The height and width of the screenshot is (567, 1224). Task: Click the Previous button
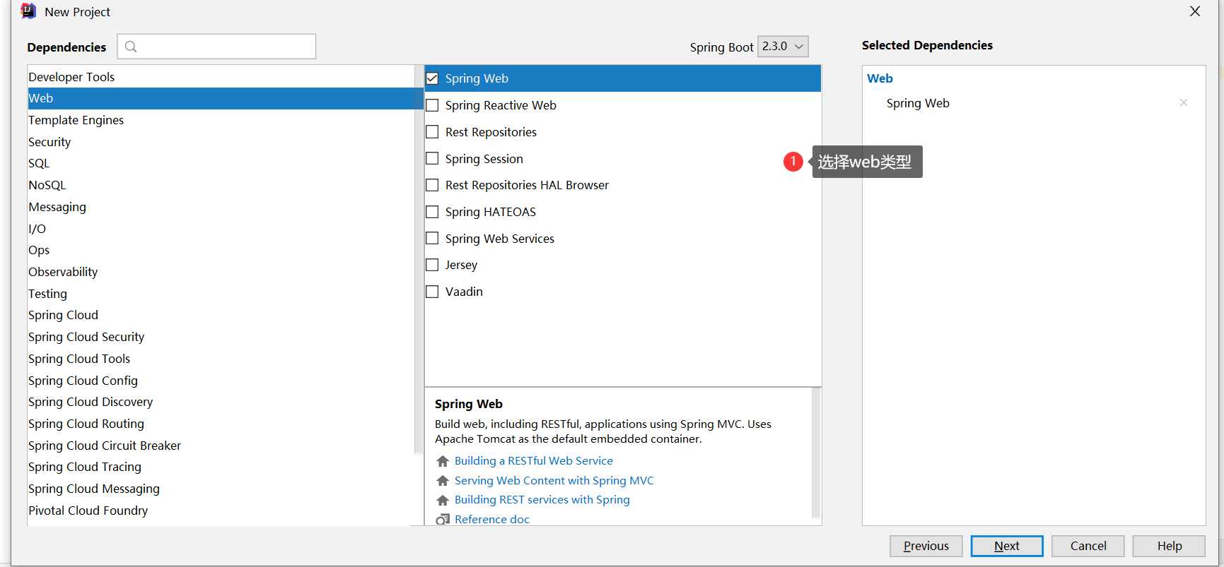pos(926,546)
